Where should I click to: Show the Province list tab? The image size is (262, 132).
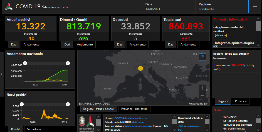[x=241, y=101]
